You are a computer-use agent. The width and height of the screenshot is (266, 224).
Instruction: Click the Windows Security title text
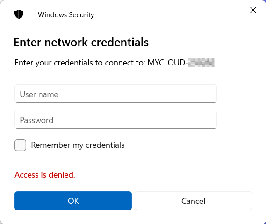66,15
